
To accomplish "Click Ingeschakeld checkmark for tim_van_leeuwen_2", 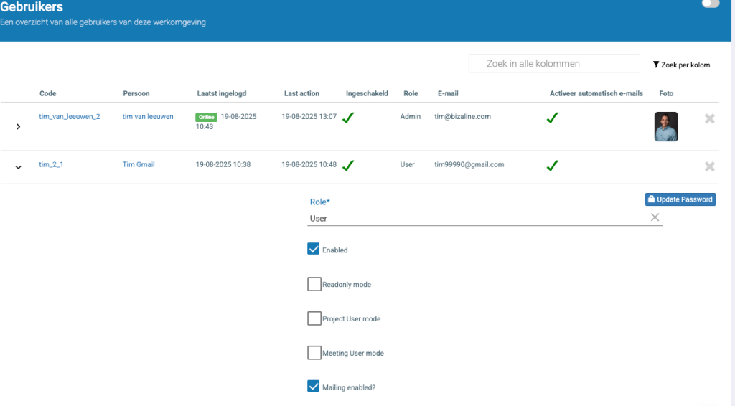I will pos(348,118).
